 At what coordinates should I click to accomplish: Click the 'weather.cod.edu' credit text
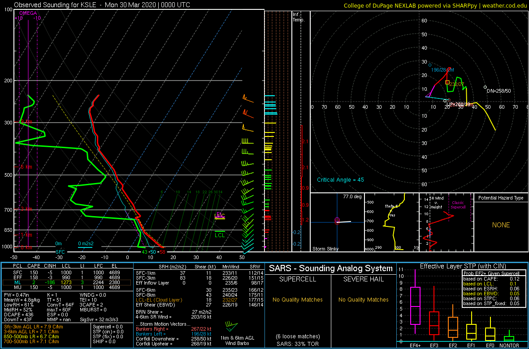point(505,5)
